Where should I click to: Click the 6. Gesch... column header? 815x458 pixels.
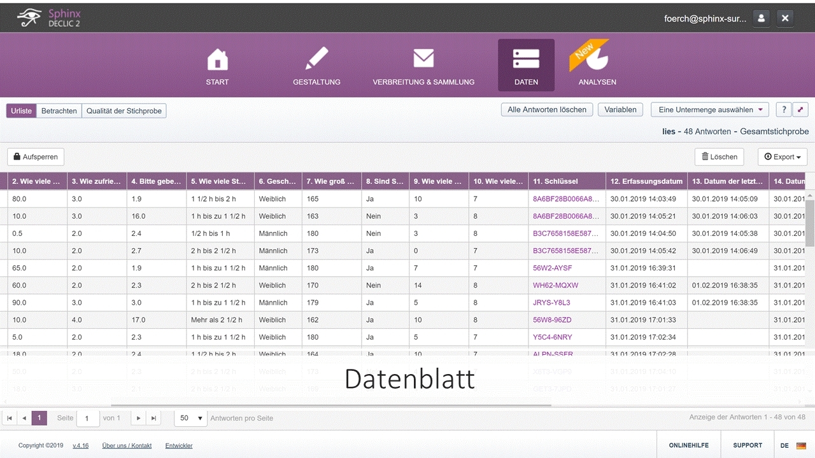point(278,181)
